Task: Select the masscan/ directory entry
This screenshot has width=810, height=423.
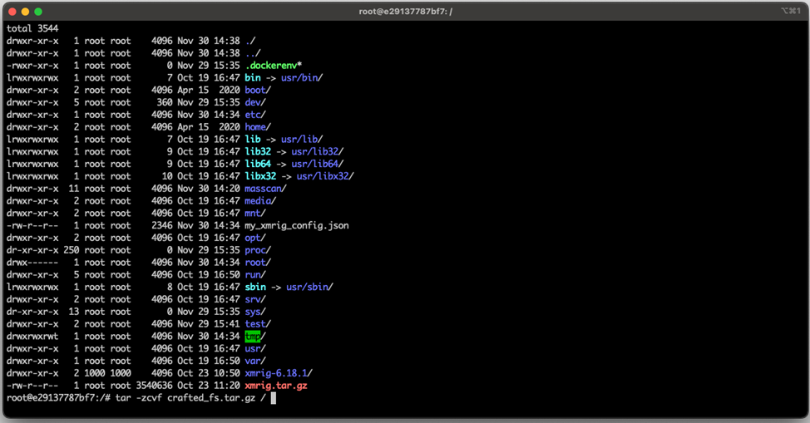Action: pos(265,189)
